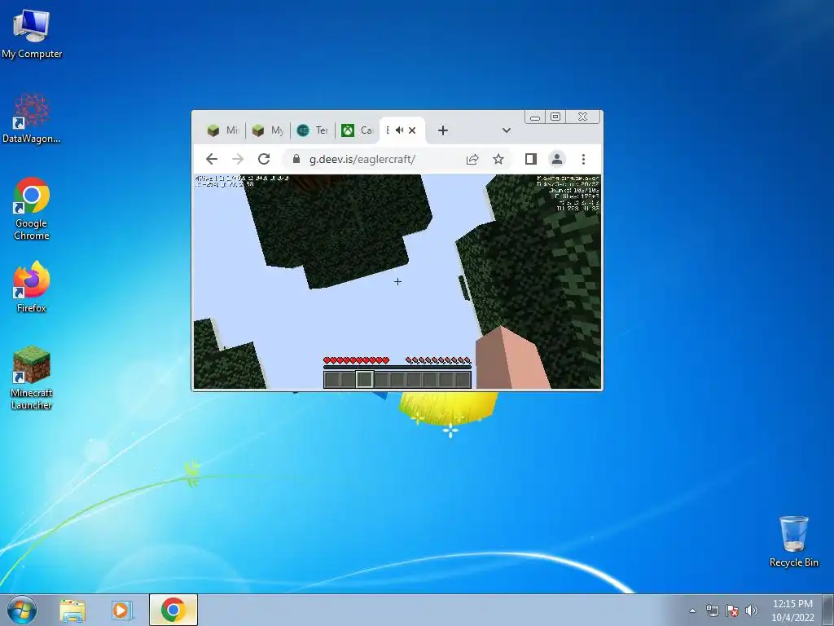Open Chrome profile avatar menu
Viewport: 834px width, 626px height.
557,159
